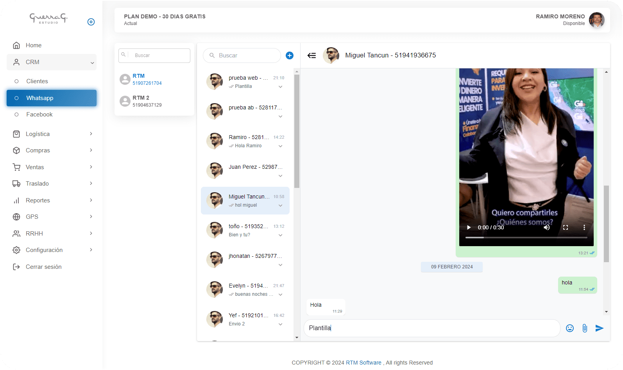
Task: Open Facebook under CRM
Action: pyautogui.click(x=52, y=114)
